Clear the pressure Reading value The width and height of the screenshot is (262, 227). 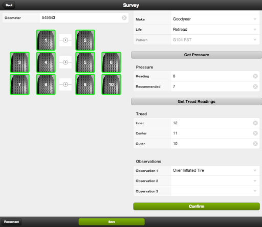click(255, 76)
